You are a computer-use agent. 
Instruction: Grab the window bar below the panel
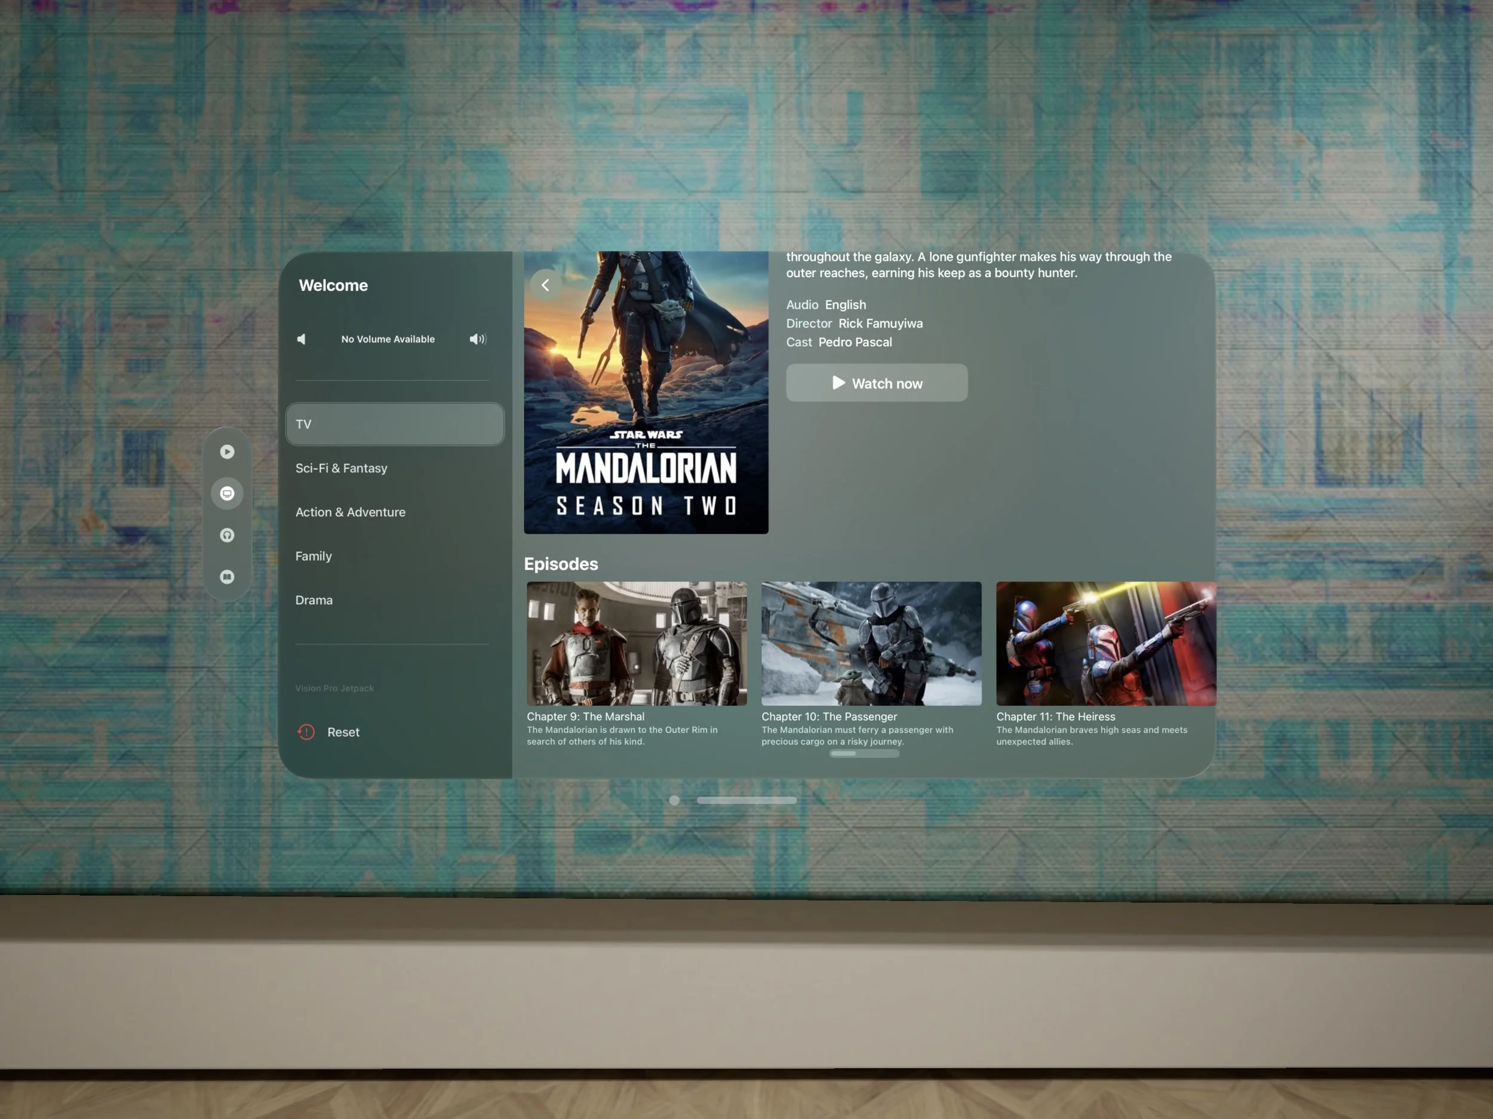pos(746,800)
